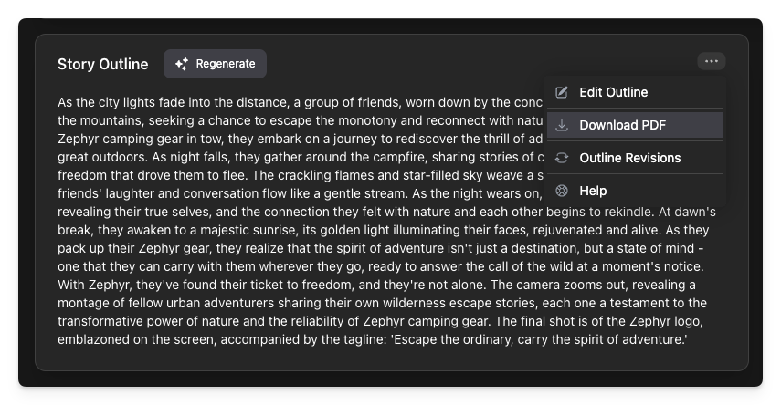Image resolution: width=781 pixels, height=405 pixels.
Task: Choose Edit Outline from the menu
Action: 635,92
